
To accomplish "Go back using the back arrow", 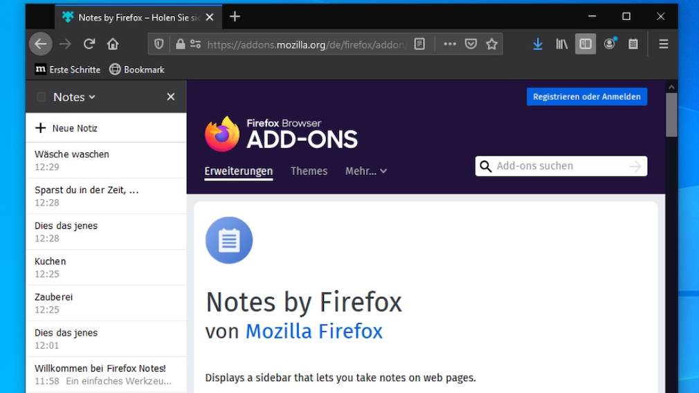I will coord(41,44).
